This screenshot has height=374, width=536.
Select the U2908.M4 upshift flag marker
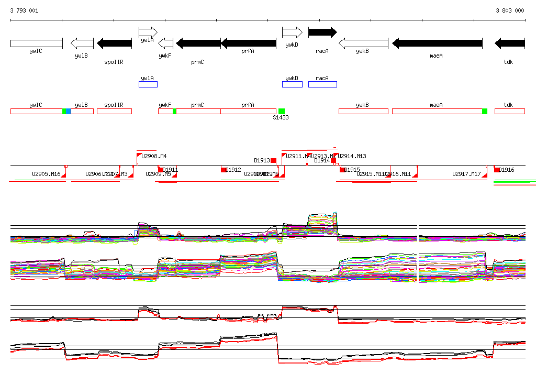(139, 156)
